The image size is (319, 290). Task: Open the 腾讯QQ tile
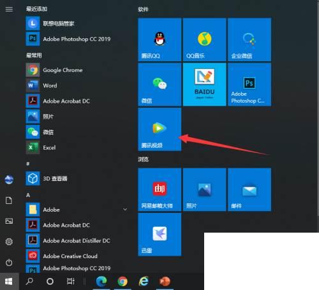(x=159, y=40)
